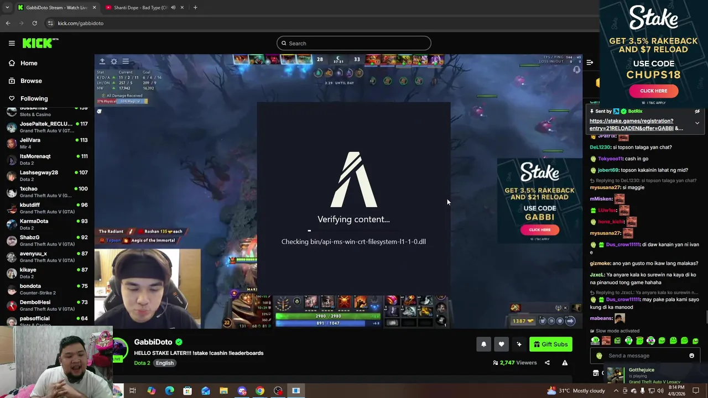The height and width of the screenshot is (398, 708).
Task: Click the Gift Subs button
Action: coord(551,344)
